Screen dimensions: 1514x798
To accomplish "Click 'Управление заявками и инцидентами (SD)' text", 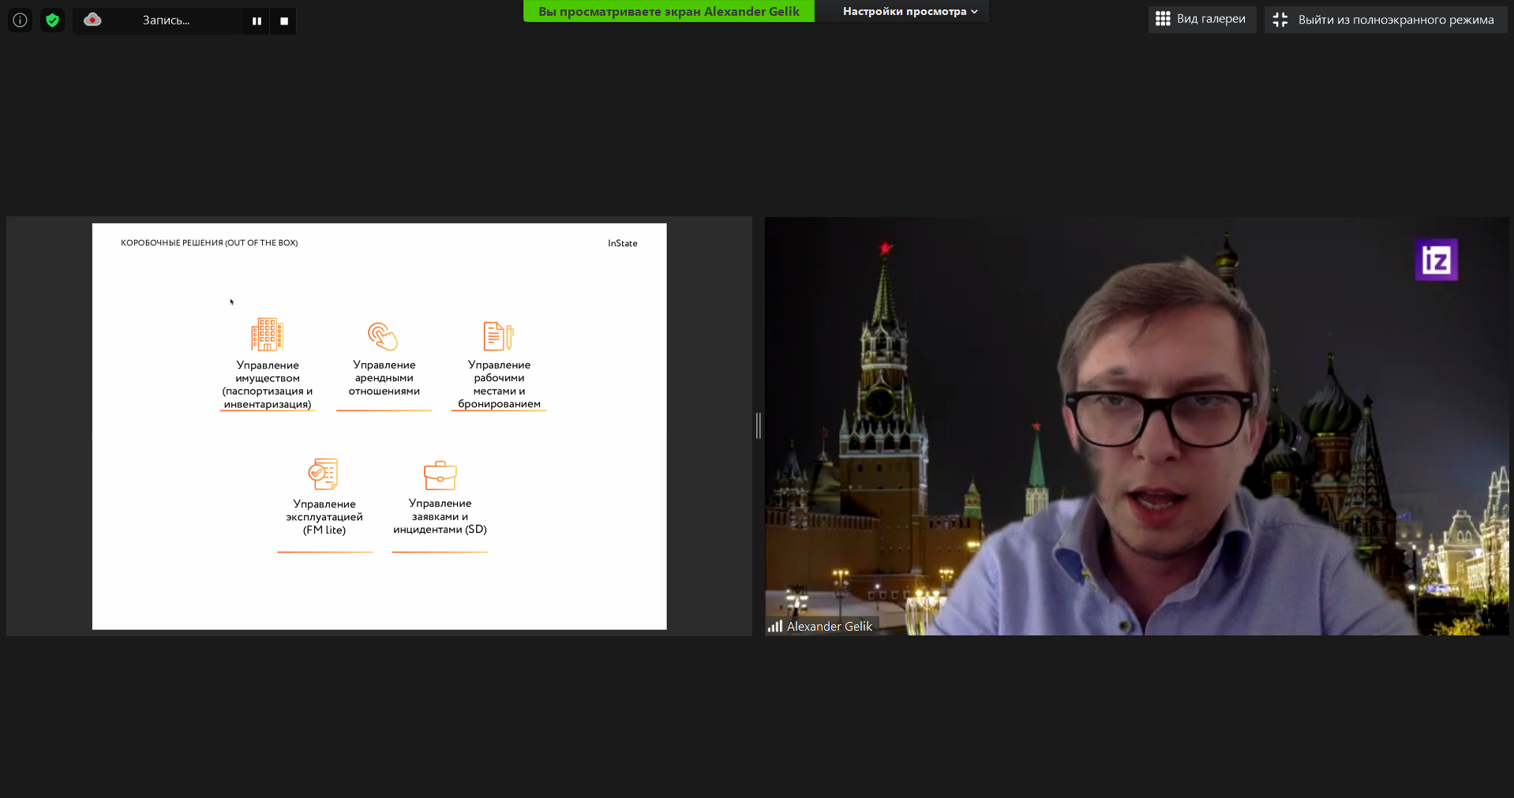I will coord(440,516).
